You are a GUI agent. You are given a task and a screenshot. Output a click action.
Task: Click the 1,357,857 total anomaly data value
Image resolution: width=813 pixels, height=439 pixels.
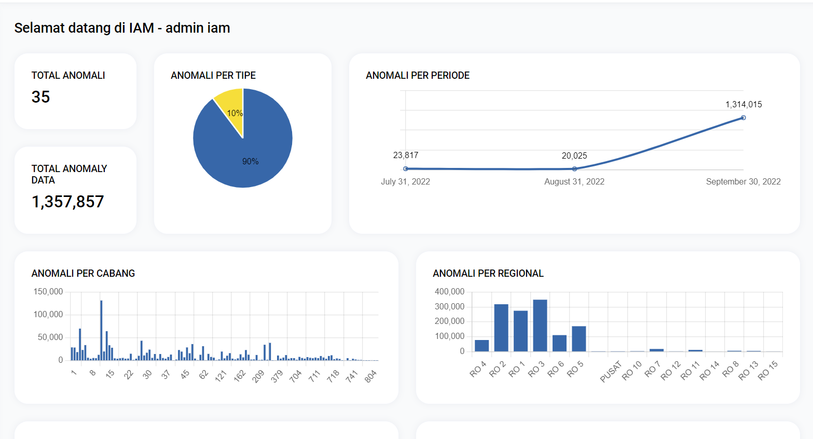(x=67, y=202)
